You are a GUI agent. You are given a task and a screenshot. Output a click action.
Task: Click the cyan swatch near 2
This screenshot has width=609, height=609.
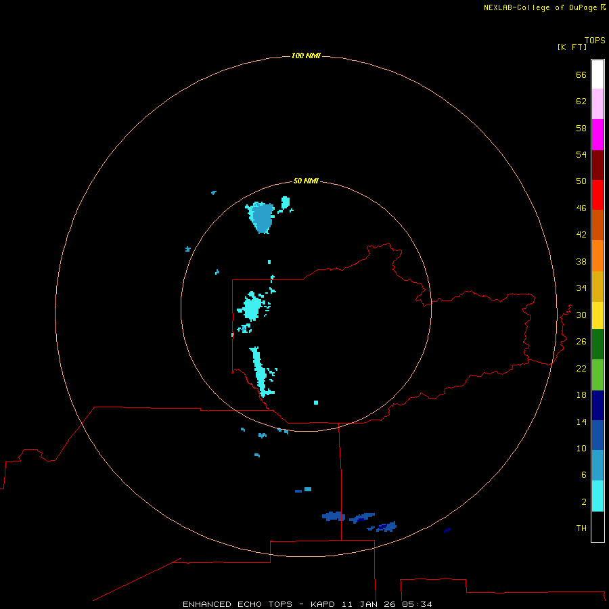[x=597, y=496]
